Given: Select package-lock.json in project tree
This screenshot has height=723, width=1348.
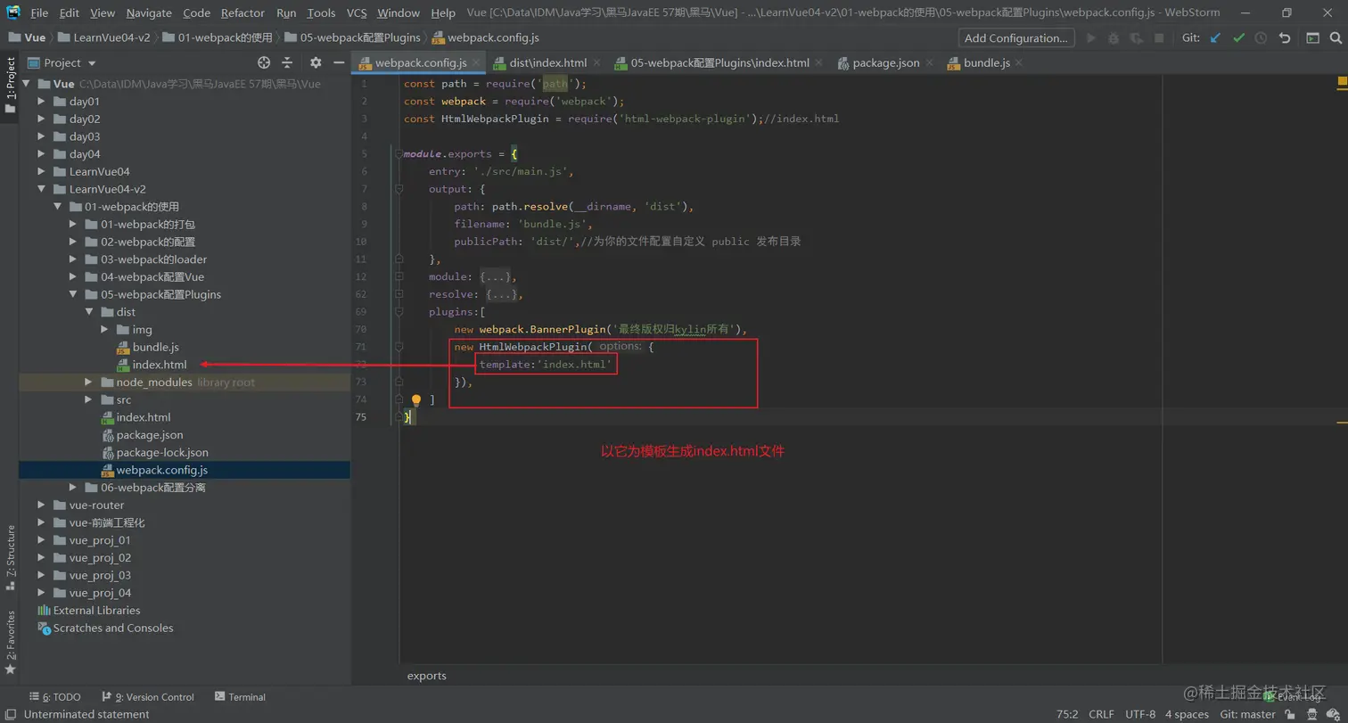Looking at the screenshot, I should click(162, 452).
